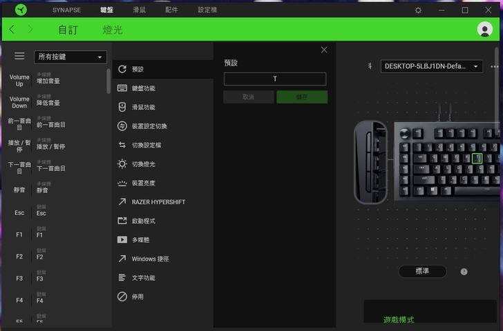Select 切換設定檔 profile switch icon

tap(122, 145)
